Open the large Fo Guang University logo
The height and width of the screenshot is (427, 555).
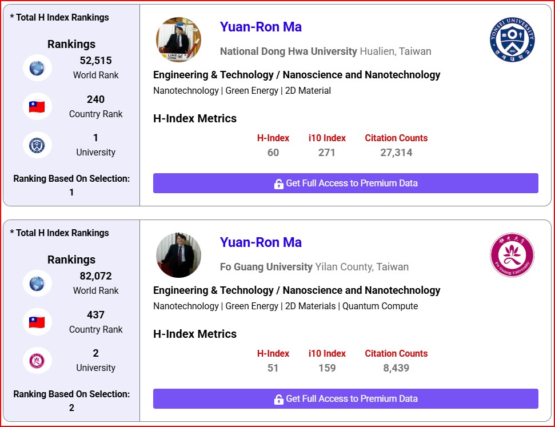tap(512, 255)
